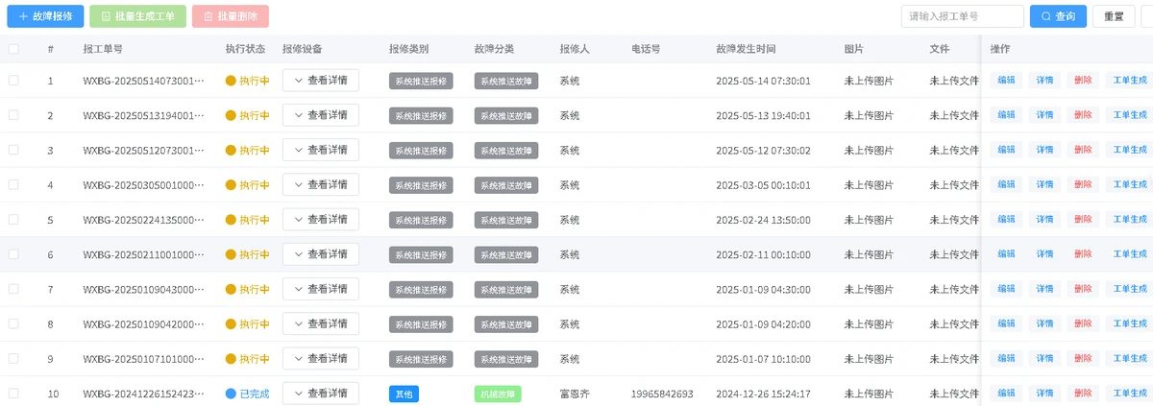The height and width of the screenshot is (406, 1153).
Task: Open 详情 for row 3
Action: (x=1044, y=150)
